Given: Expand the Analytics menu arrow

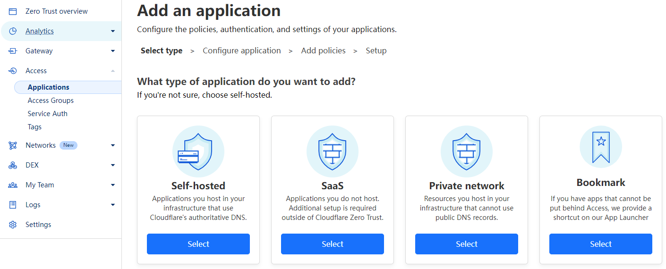Looking at the screenshot, I should click(x=113, y=31).
